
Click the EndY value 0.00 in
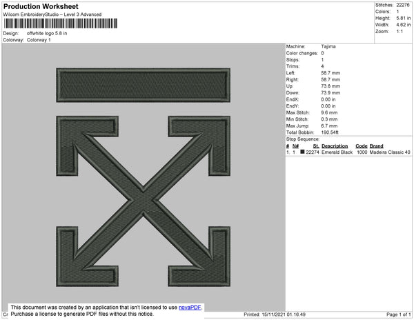pyautogui.click(x=328, y=106)
